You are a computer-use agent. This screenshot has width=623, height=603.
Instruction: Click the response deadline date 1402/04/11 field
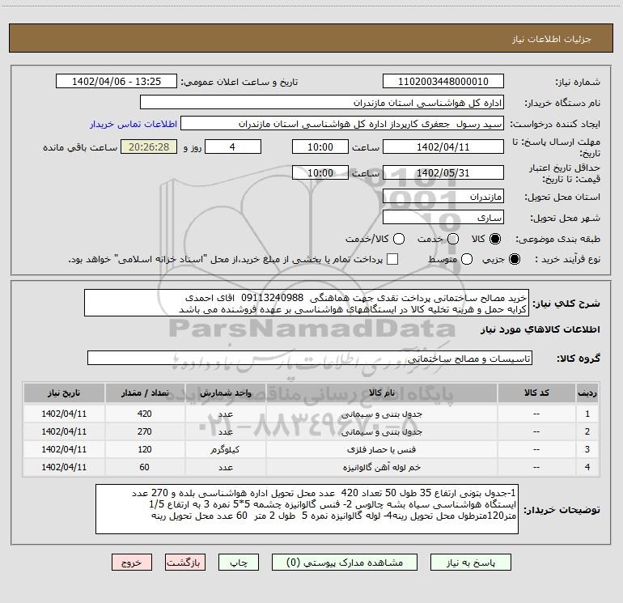[443, 147]
